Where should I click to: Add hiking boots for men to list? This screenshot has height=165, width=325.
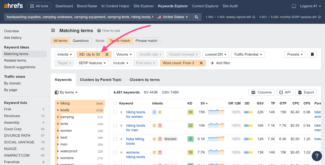(121, 126)
